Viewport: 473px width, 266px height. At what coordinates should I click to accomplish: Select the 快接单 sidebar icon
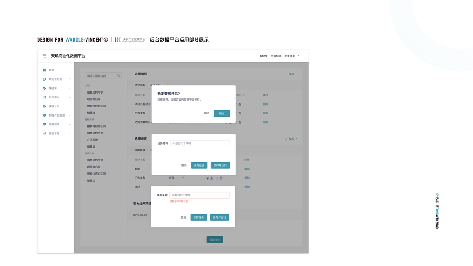tap(44, 88)
